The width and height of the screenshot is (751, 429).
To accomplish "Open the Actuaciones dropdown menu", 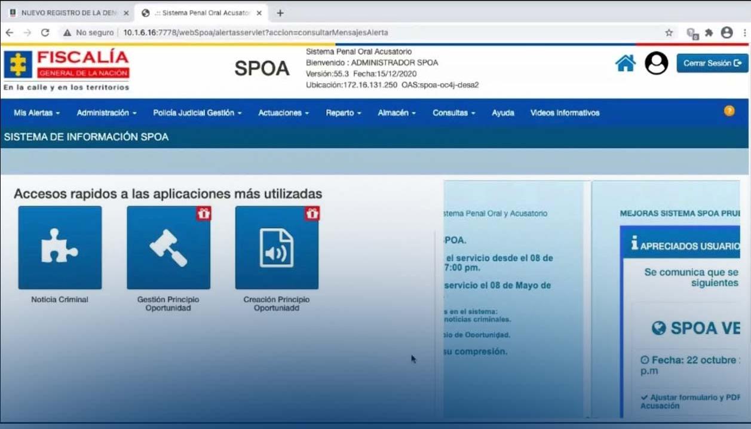I will click(283, 113).
